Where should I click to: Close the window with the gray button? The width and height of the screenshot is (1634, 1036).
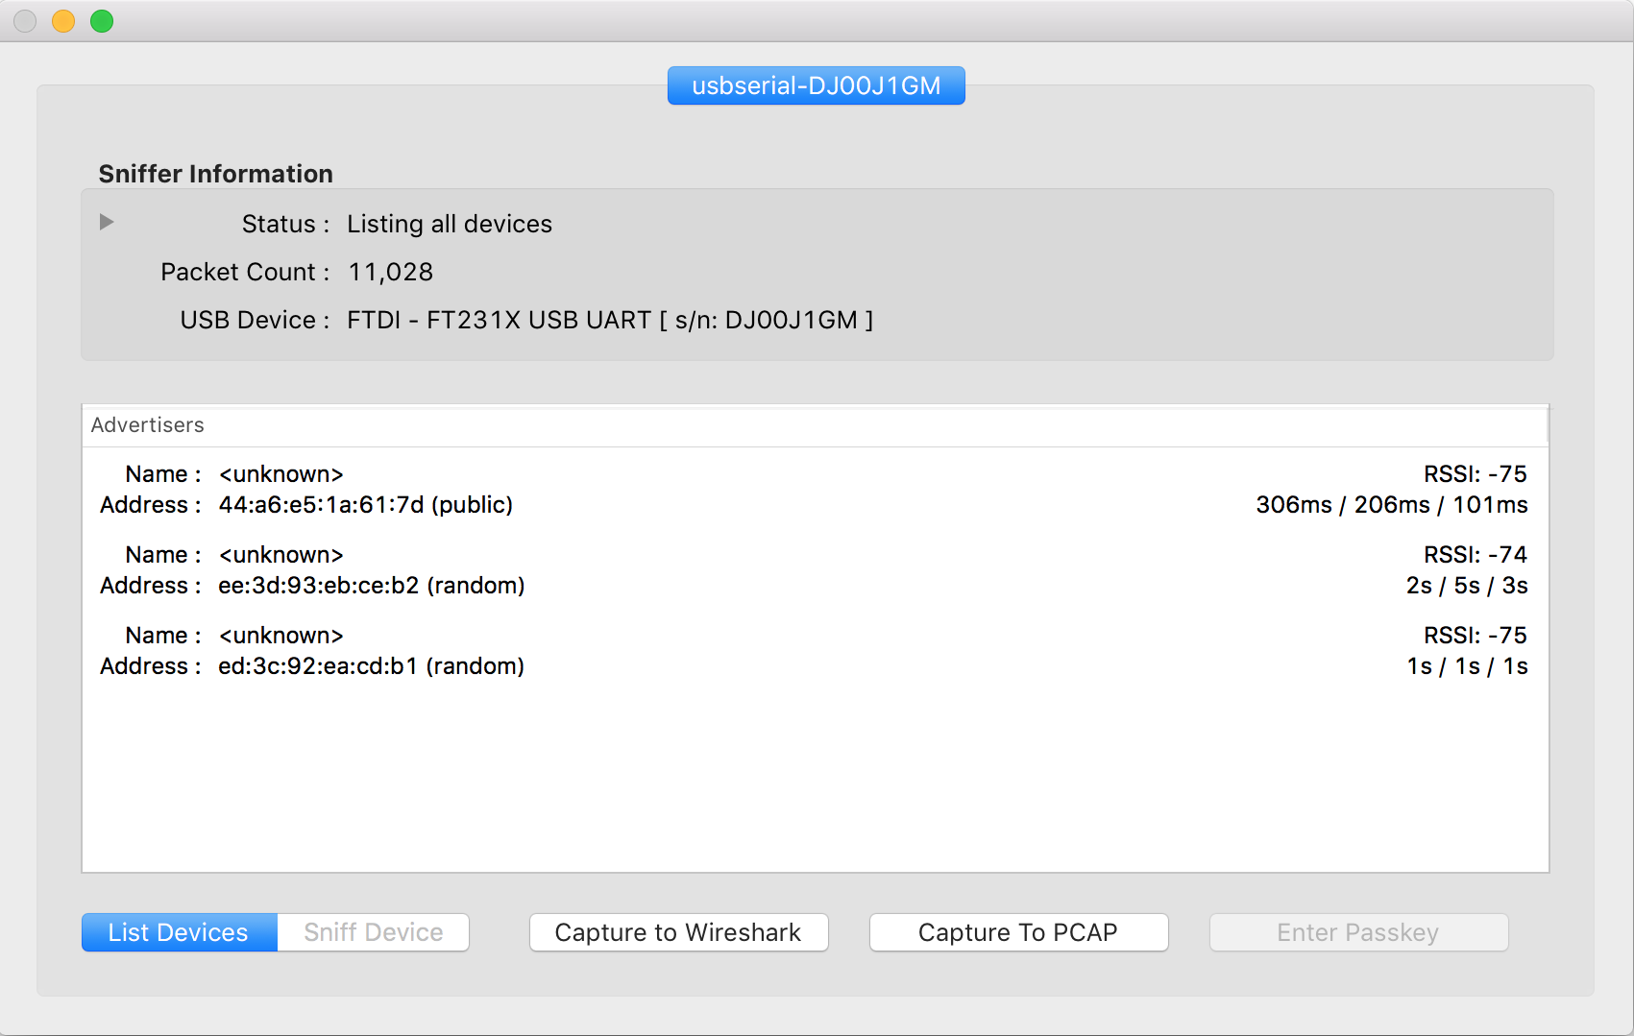tap(25, 21)
